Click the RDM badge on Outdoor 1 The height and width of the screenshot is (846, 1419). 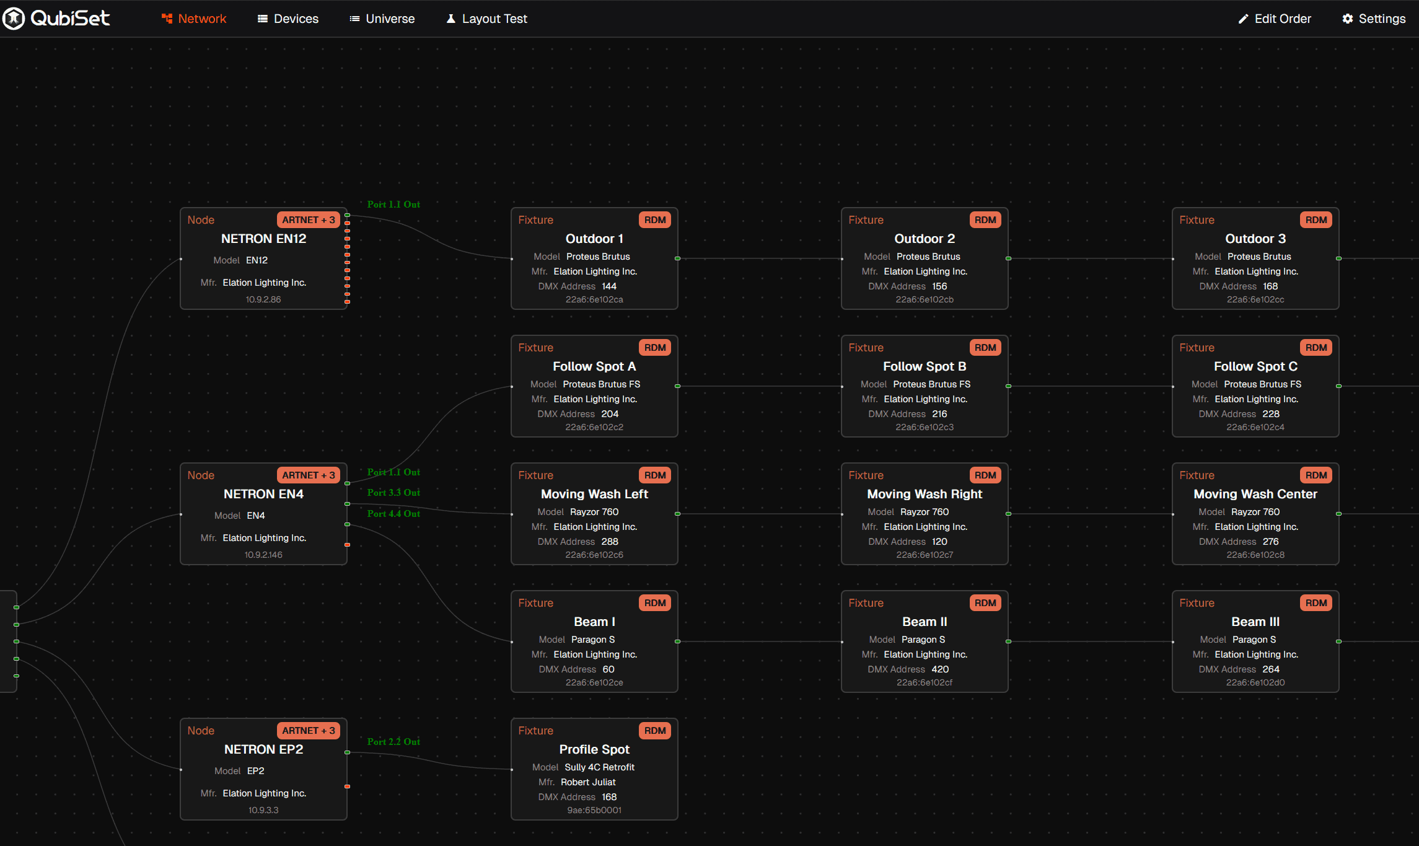click(x=655, y=220)
